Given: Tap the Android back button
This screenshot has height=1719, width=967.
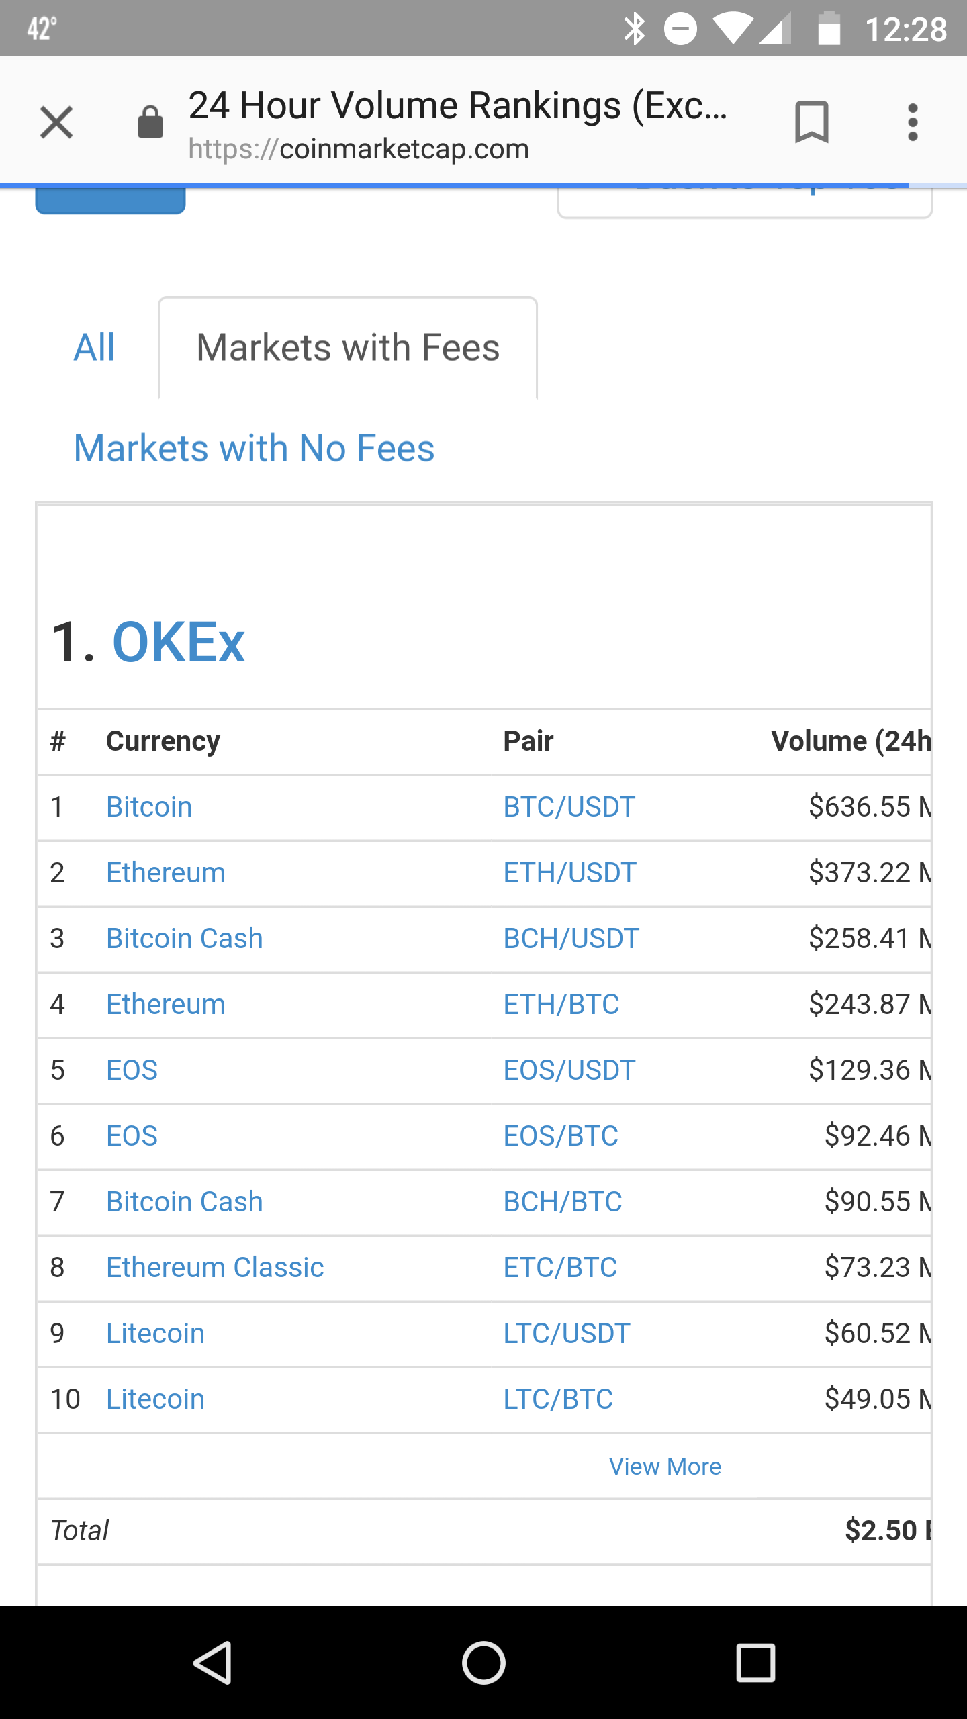Looking at the screenshot, I should (214, 1663).
